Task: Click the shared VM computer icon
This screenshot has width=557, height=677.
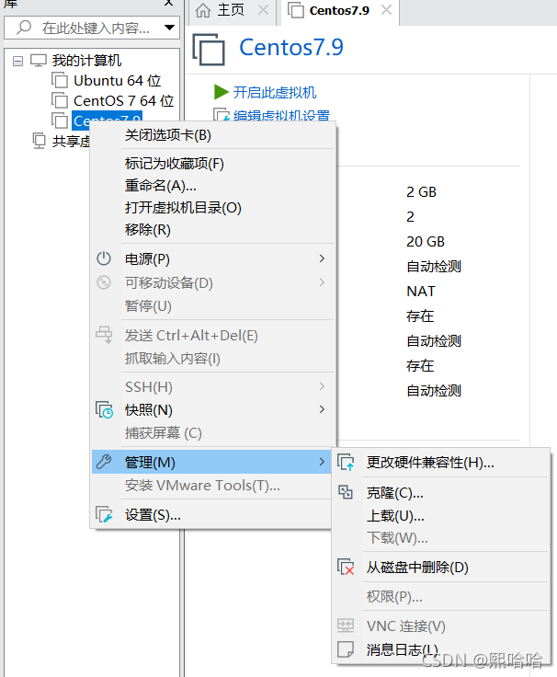Action: [39, 141]
